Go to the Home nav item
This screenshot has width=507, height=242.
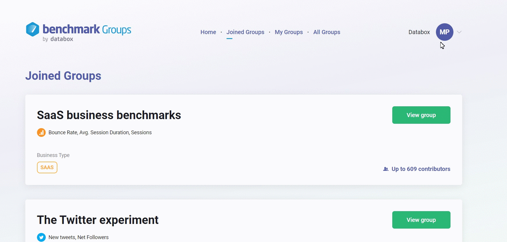208,32
